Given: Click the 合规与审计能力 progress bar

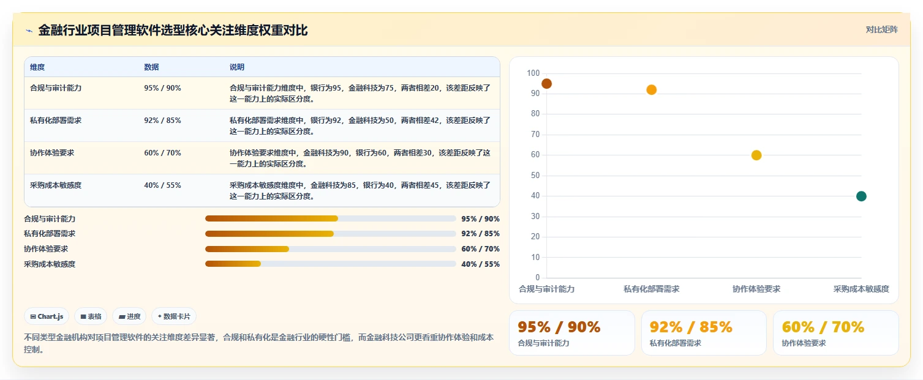Looking at the screenshot, I should pyautogui.click(x=331, y=218).
